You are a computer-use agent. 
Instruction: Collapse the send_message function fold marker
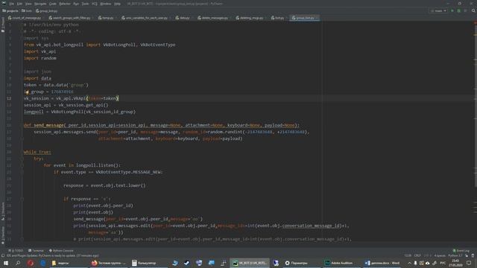pyautogui.click(x=22, y=125)
